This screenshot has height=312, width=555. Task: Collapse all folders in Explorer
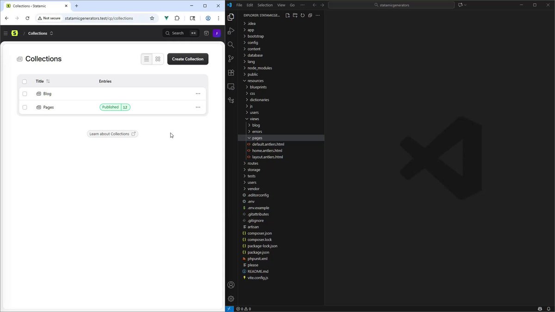tap(310, 15)
